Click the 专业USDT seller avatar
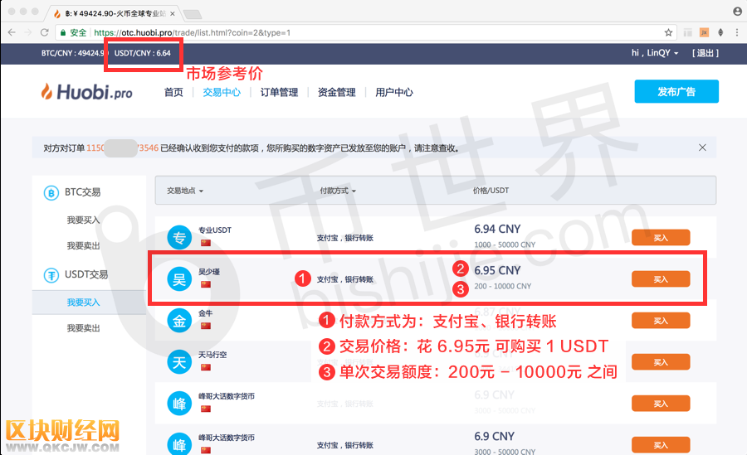Screen dimensions: 747x455 [179, 238]
